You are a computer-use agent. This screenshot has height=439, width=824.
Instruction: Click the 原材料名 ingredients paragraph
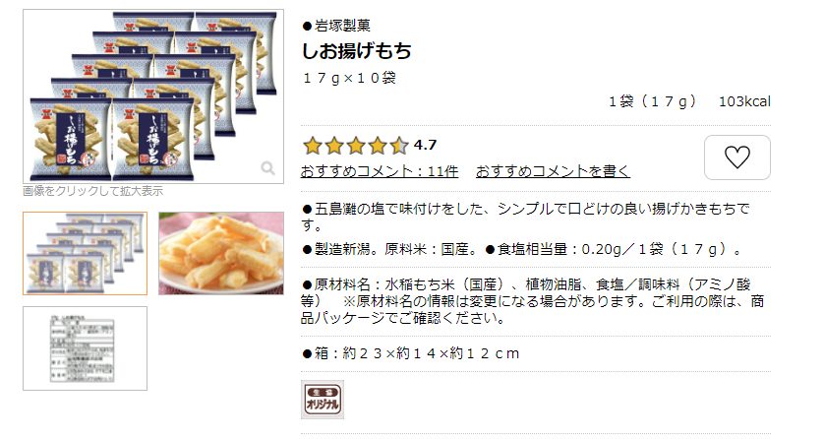532,301
